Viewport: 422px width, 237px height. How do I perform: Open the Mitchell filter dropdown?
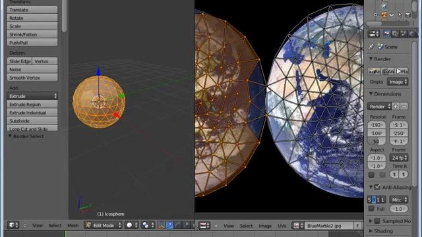(398, 199)
